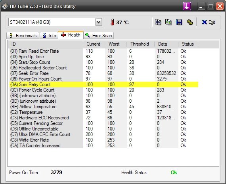Open the options gear icon

190,22
